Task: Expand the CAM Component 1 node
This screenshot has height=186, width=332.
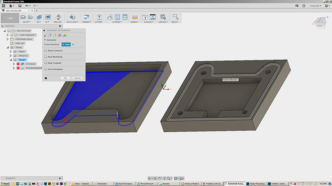Action: (x=8, y=35)
